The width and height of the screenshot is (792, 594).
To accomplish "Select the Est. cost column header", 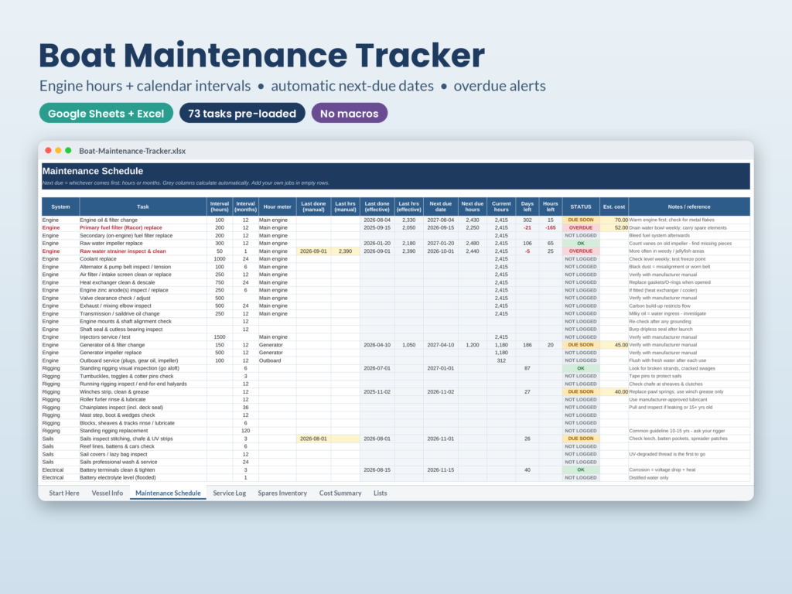I will (613, 207).
